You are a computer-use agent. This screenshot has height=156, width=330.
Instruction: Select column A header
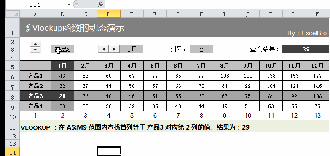(x=35, y=14)
